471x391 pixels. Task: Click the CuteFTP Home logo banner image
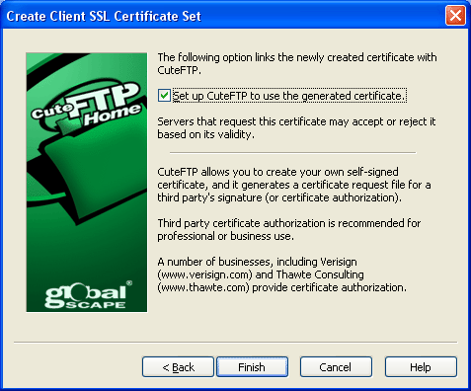(x=87, y=183)
